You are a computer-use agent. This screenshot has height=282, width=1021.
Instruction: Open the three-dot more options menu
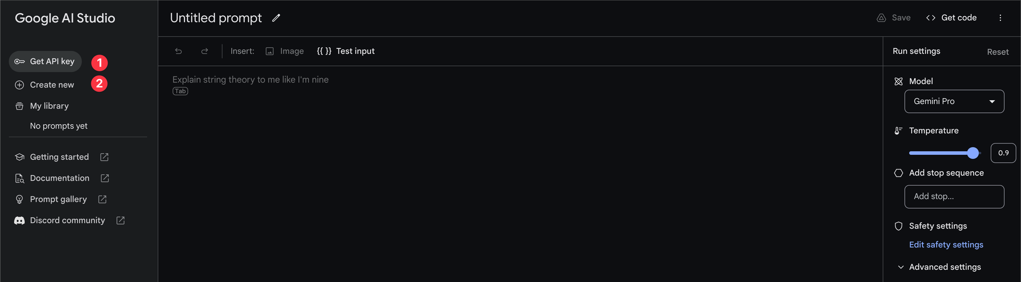[1000, 18]
